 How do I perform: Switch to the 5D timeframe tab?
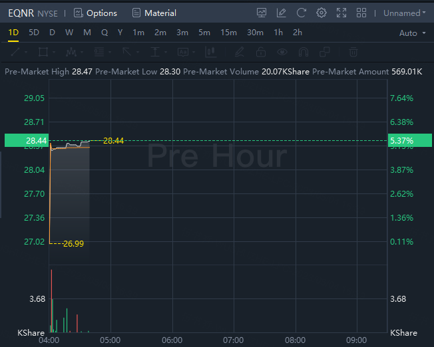click(x=34, y=33)
